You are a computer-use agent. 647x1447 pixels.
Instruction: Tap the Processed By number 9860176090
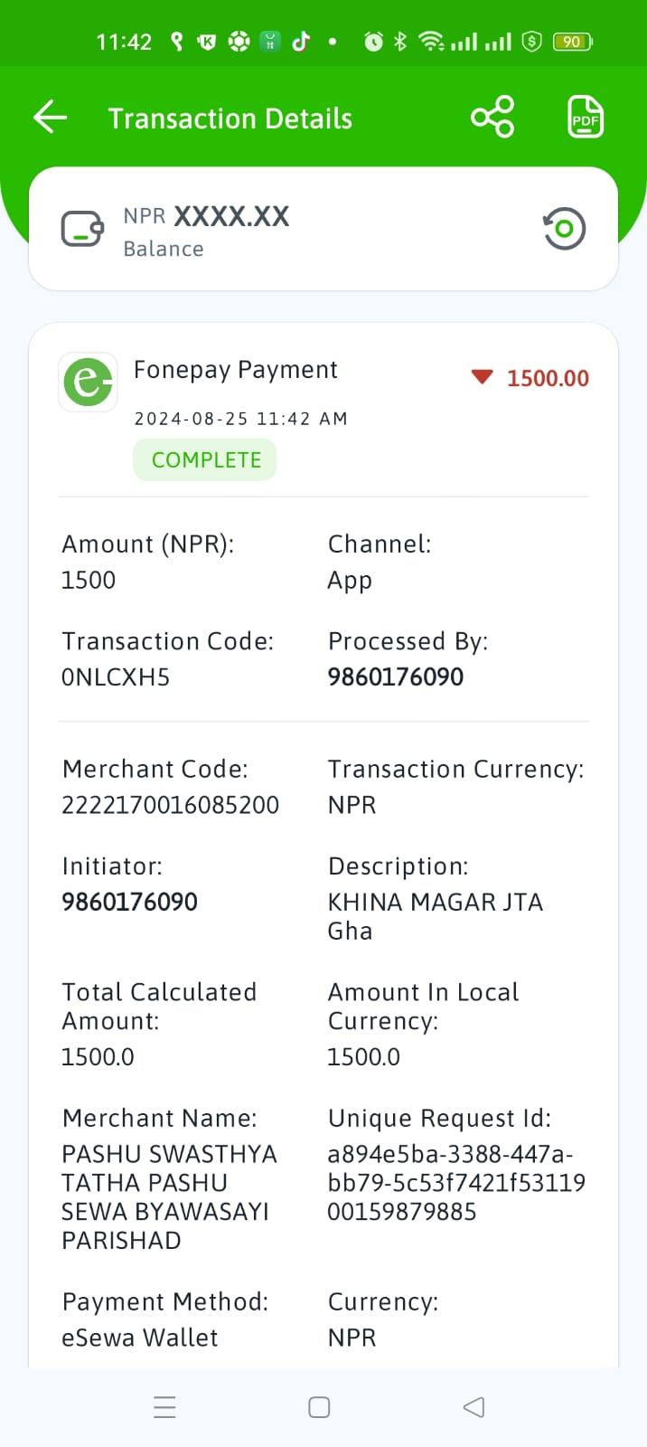click(x=396, y=676)
